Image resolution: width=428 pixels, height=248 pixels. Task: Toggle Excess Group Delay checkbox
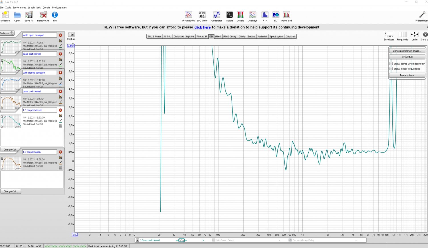point(290,240)
